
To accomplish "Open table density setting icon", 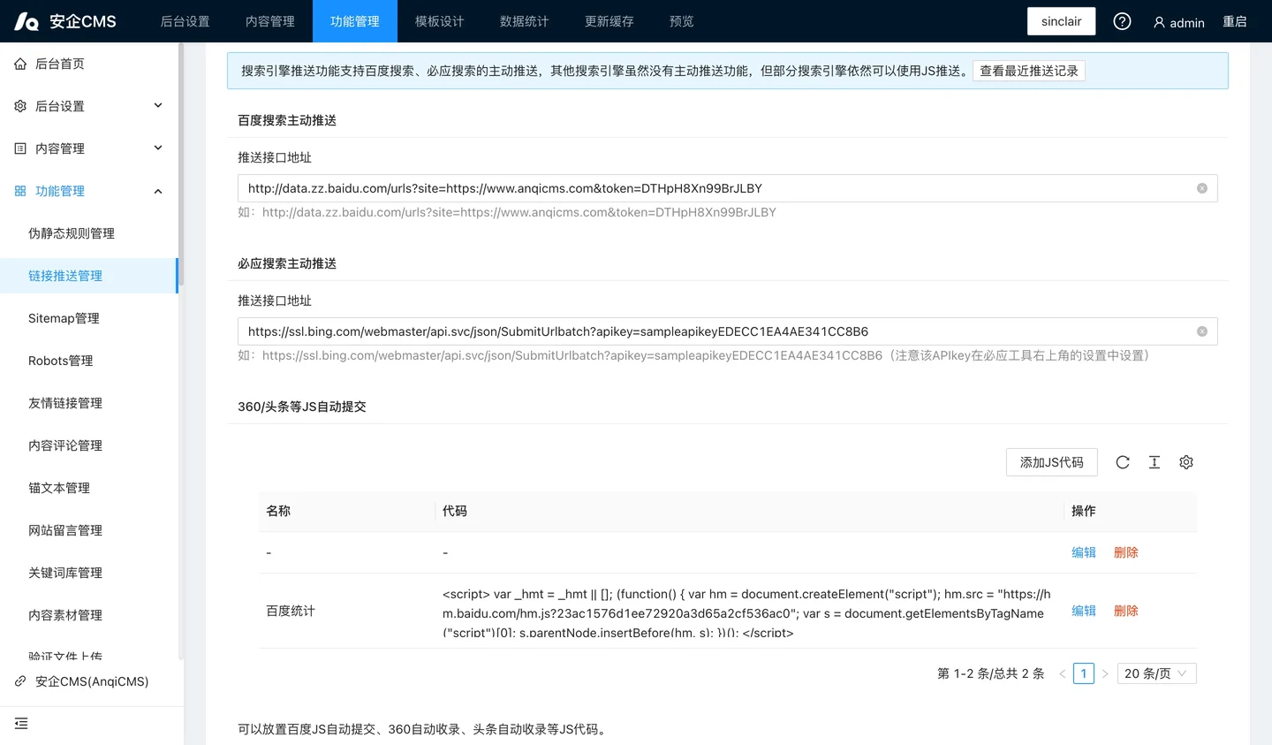I will [1155, 462].
